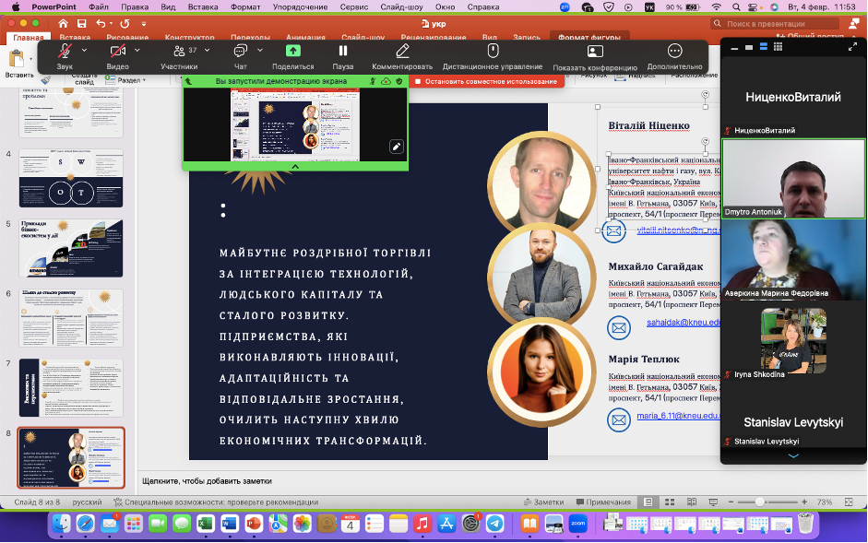868x543 pixels.
Task: Switch Zoom panel to vertical strip view
Action: click(764, 47)
